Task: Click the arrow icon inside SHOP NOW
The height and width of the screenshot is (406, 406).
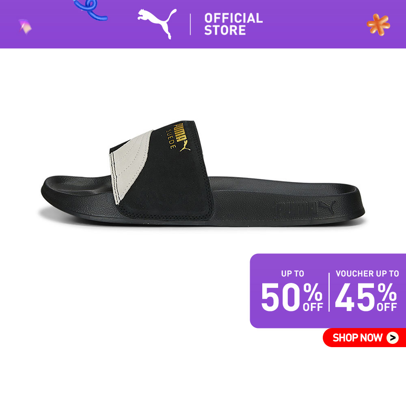Action: coord(393,338)
